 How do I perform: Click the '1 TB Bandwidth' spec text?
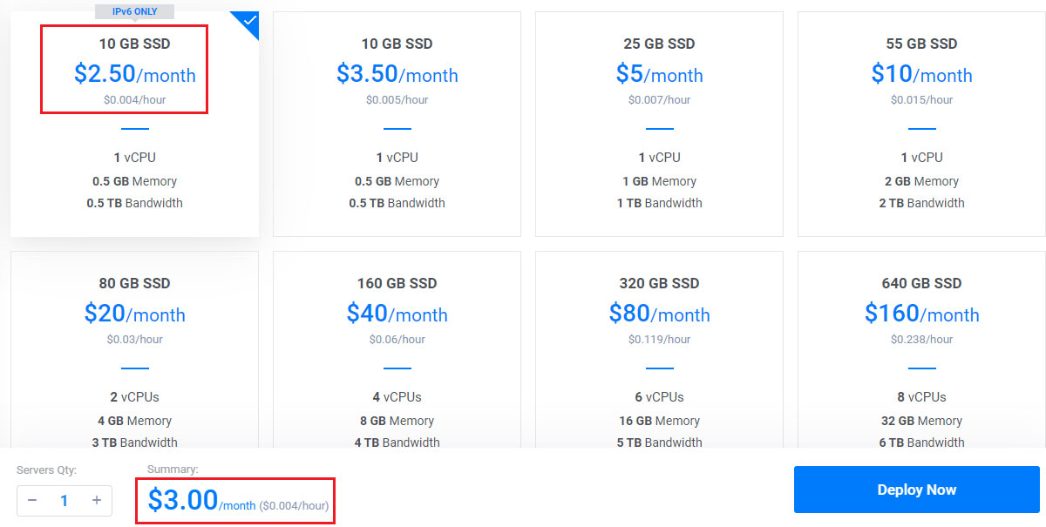coord(659,203)
